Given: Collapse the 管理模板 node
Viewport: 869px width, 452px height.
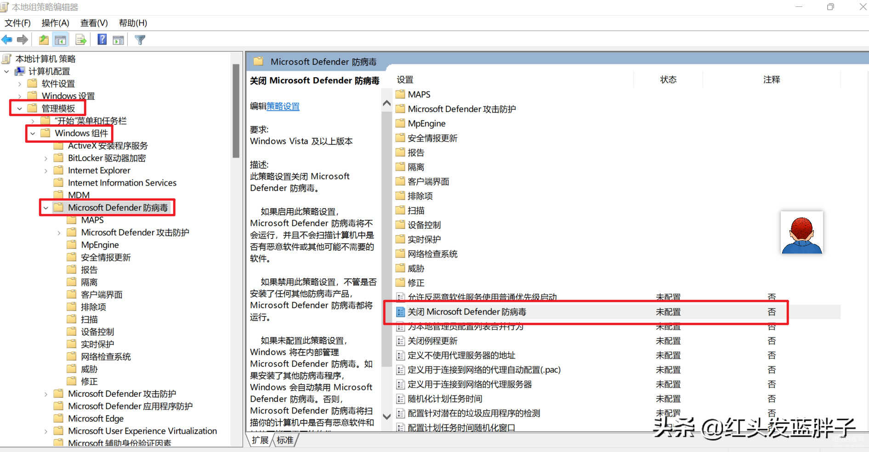Looking at the screenshot, I should coord(19,108).
